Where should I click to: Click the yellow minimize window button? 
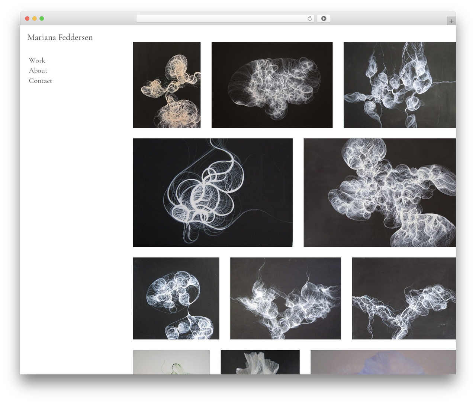(34, 19)
